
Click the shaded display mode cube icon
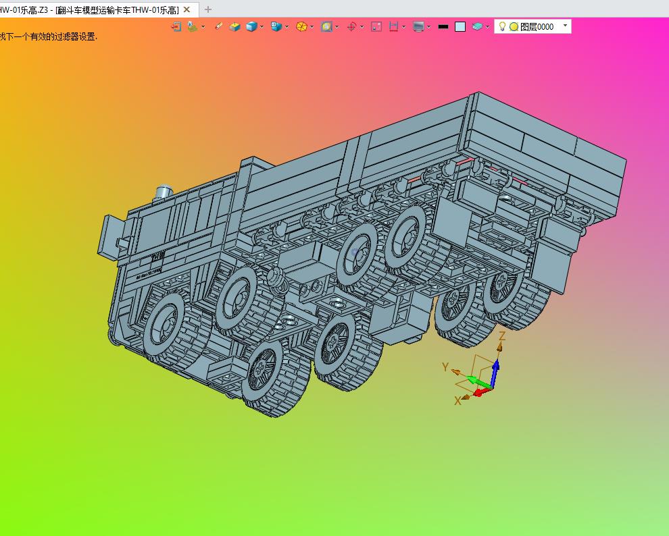click(276, 27)
